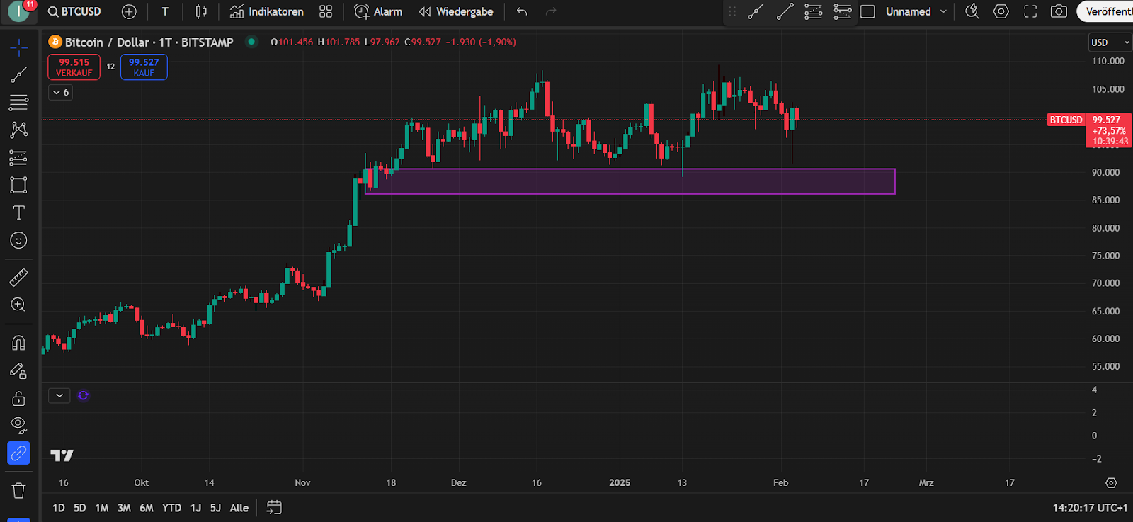Open the BTCUSD symbol search

pyautogui.click(x=74, y=11)
